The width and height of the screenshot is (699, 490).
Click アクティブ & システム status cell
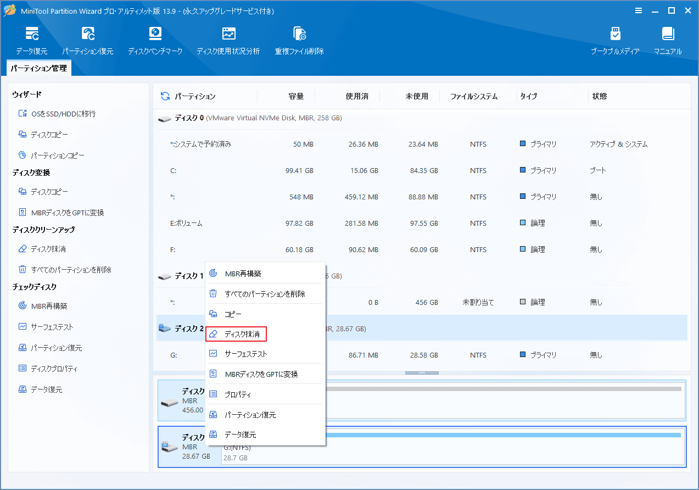(x=619, y=144)
